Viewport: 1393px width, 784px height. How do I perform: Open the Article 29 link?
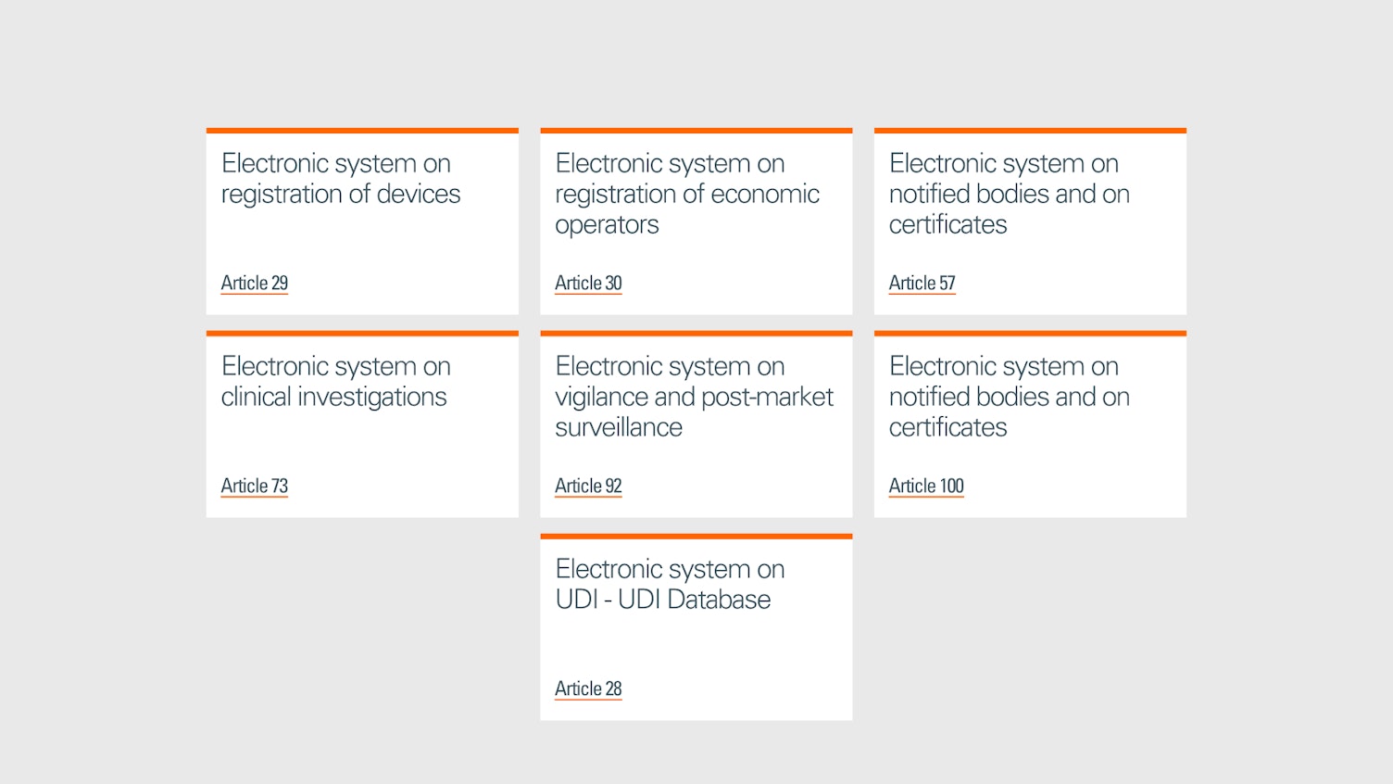254,283
